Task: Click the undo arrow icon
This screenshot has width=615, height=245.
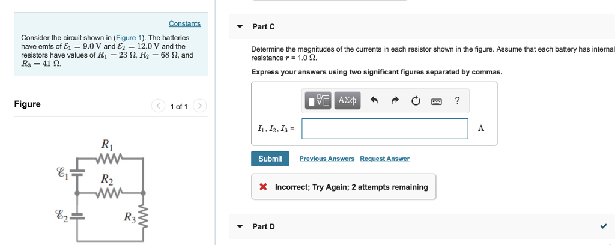Action: (x=374, y=101)
